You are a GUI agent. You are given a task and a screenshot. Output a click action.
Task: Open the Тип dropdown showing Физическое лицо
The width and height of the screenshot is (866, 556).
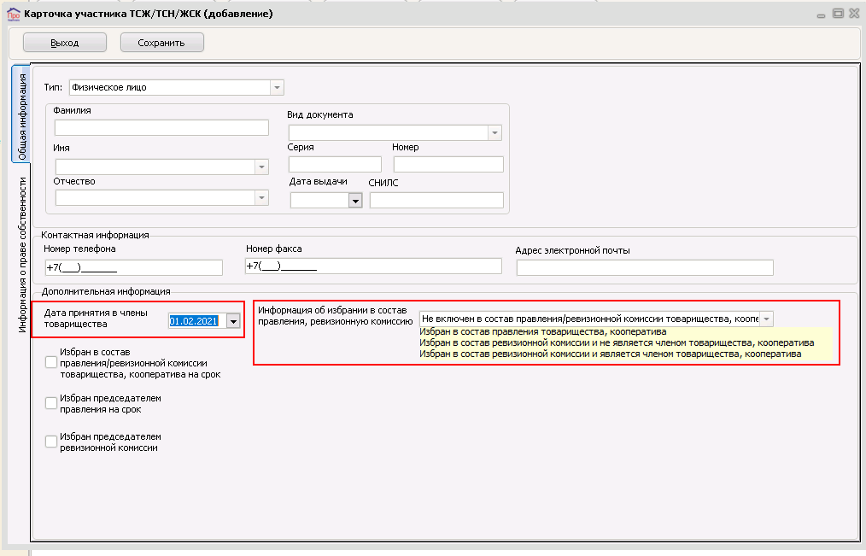pyautogui.click(x=277, y=87)
